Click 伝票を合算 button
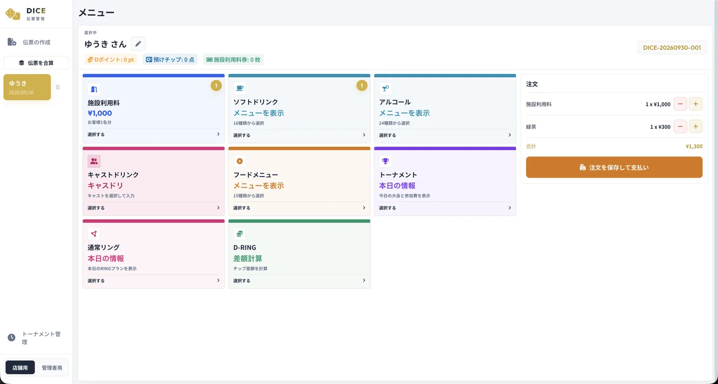Viewport: 718px width, 384px height. (36, 63)
